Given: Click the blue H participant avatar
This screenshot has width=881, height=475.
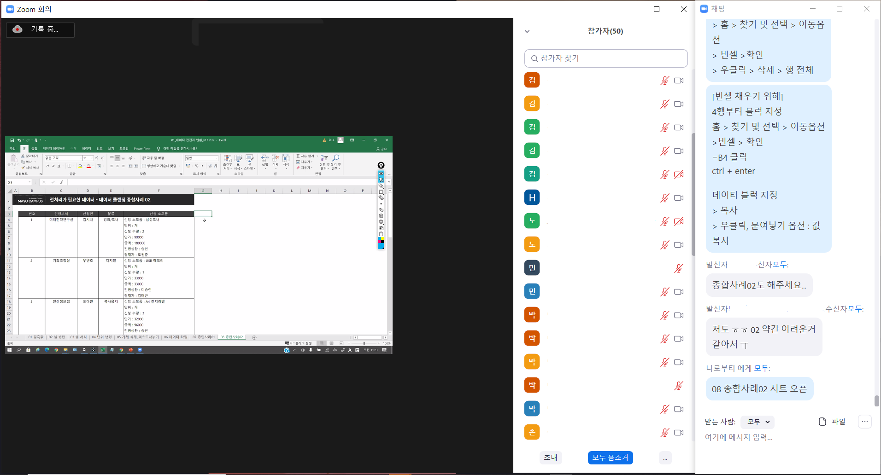Looking at the screenshot, I should (532, 197).
